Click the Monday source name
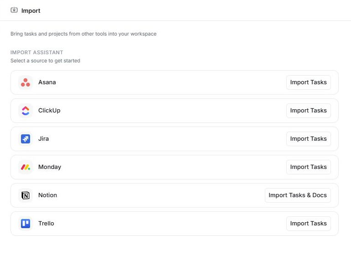The image size is (351, 255). coord(50,167)
